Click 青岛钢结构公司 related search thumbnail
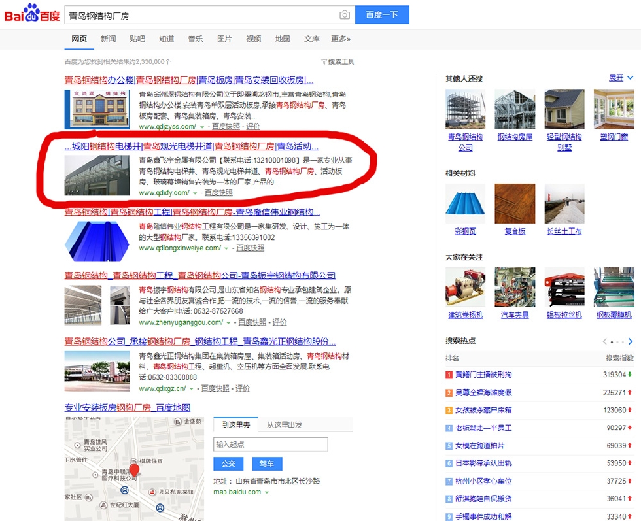This screenshot has height=521, width=641. pyautogui.click(x=465, y=109)
